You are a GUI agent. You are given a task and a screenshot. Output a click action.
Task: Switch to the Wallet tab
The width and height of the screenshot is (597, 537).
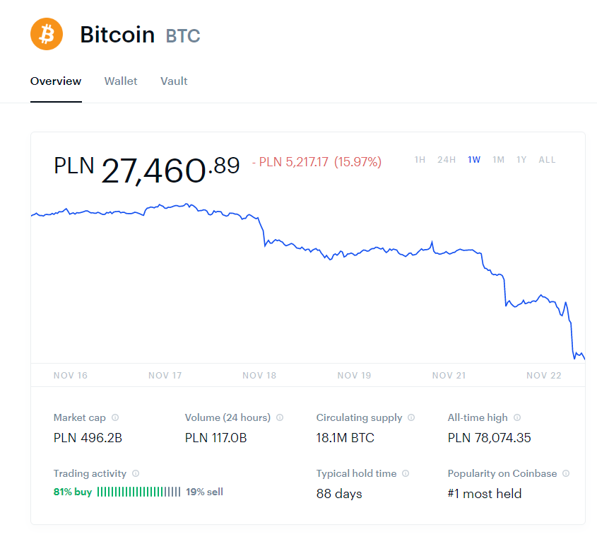[121, 81]
